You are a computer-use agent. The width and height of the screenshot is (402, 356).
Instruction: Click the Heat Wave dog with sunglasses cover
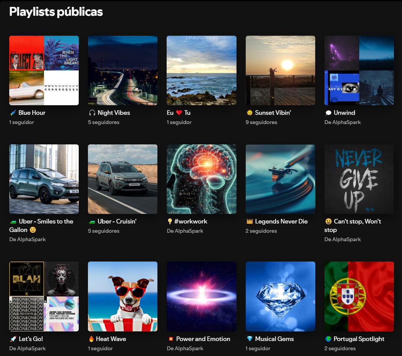click(x=122, y=296)
